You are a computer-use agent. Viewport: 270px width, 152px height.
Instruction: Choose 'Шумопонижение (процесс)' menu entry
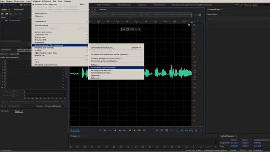(116, 48)
